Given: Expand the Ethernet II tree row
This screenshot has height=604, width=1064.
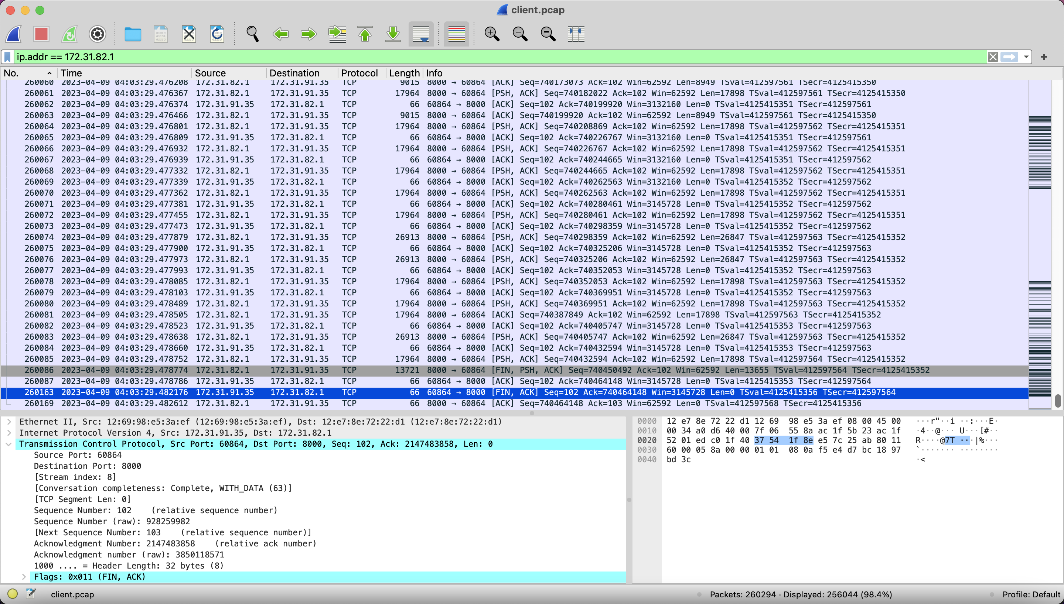Looking at the screenshot, I should click(9, 422).
